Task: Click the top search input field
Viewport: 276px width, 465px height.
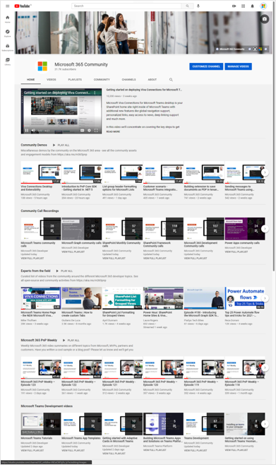Action: (x=126, y=6)
